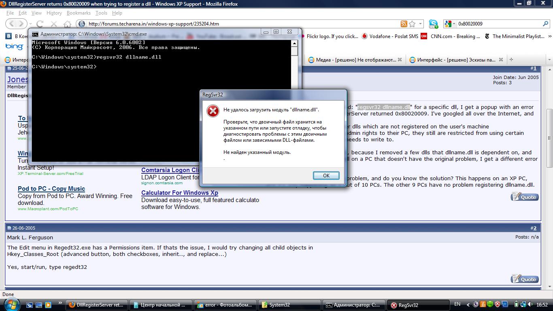The image size is (553, 311).
Task: Open The Minimalist Playlist bookmark
Action: point(515,36)
